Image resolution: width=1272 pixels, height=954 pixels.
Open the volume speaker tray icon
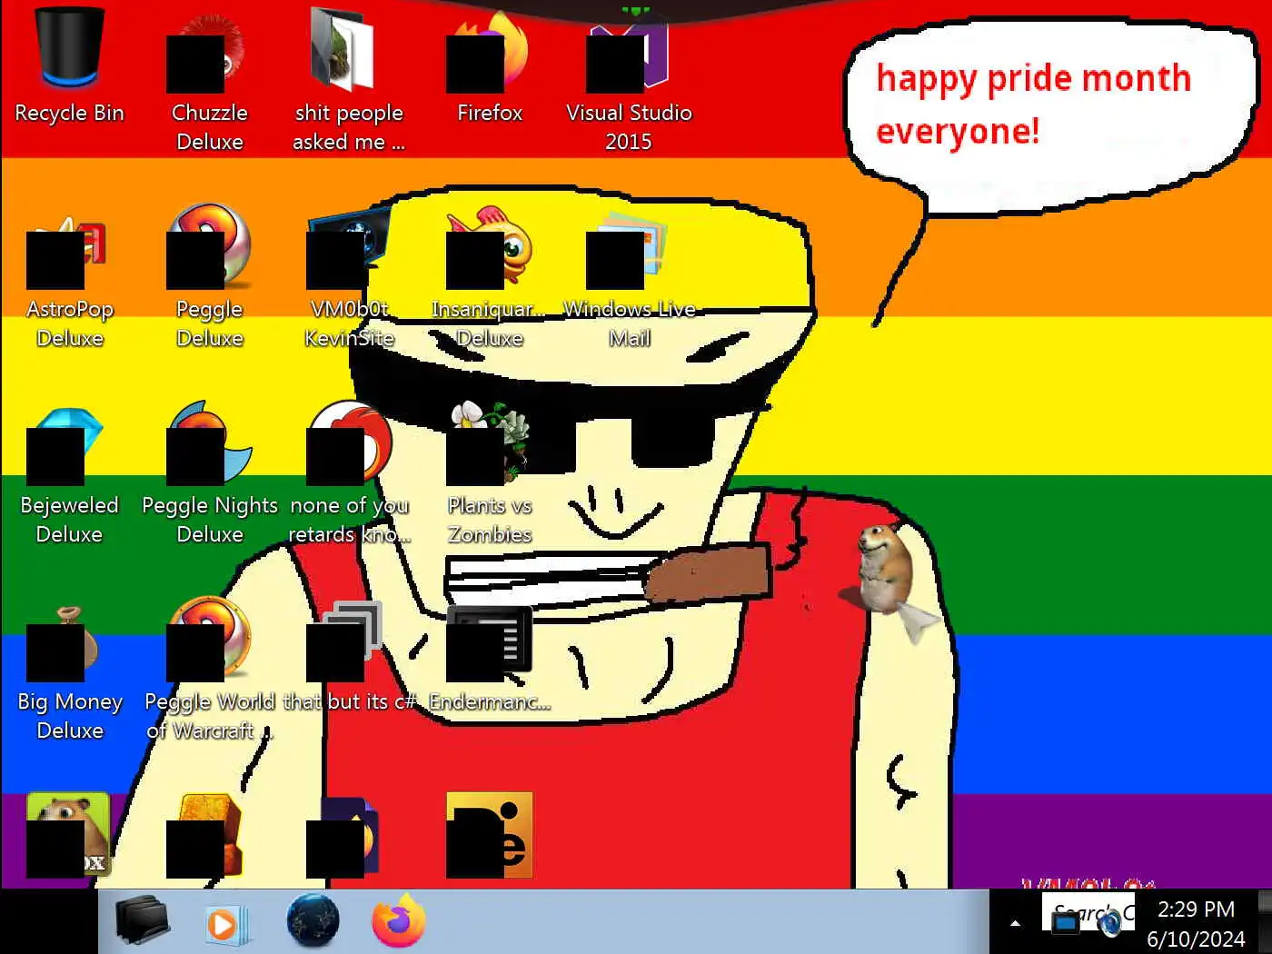pos(1109,924)
